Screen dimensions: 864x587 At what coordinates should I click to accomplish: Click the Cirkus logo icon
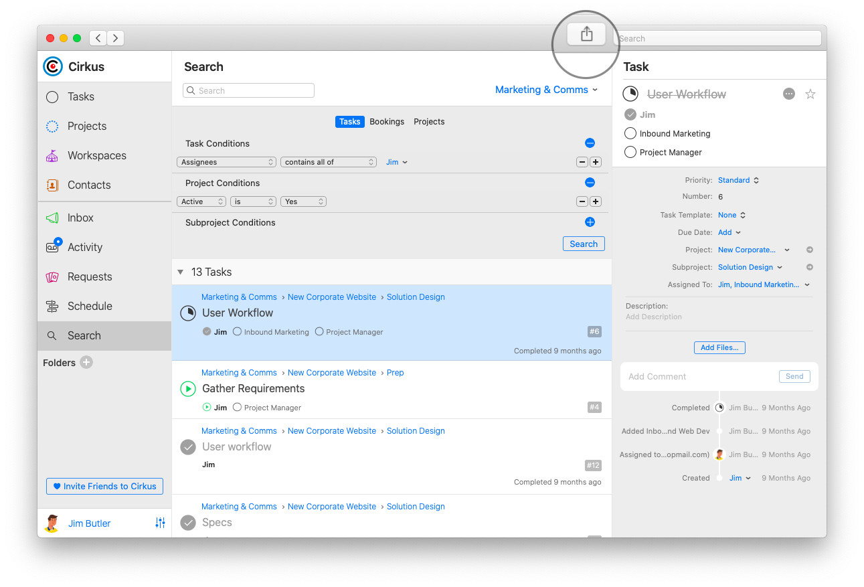[52, 66]
